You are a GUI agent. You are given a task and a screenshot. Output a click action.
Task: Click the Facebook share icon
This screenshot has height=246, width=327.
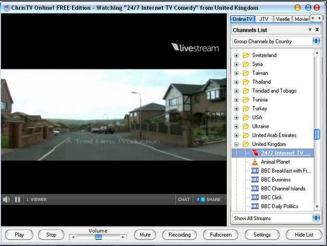198,200
